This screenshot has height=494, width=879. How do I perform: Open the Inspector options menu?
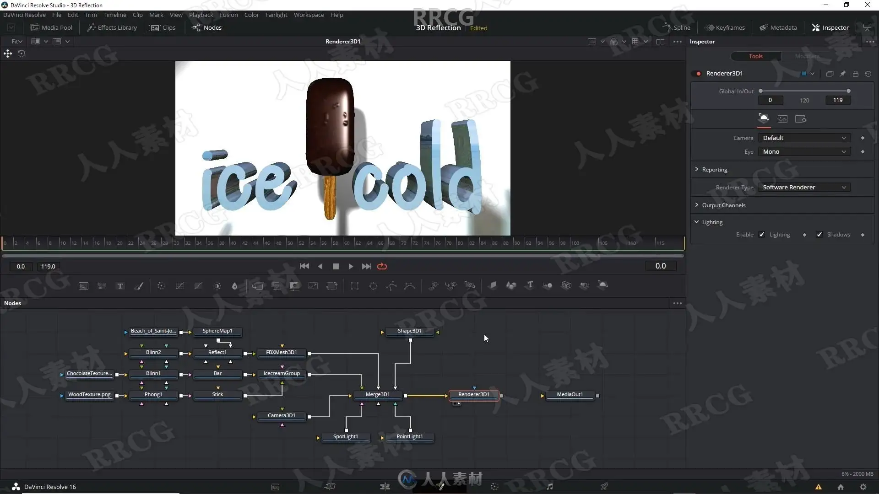870,42
